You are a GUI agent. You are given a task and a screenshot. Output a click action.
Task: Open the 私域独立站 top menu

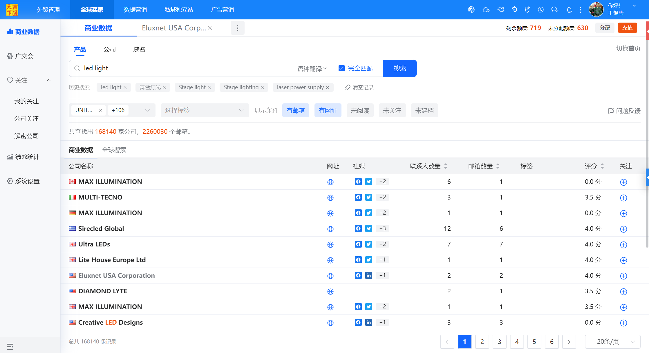point(179,10)
